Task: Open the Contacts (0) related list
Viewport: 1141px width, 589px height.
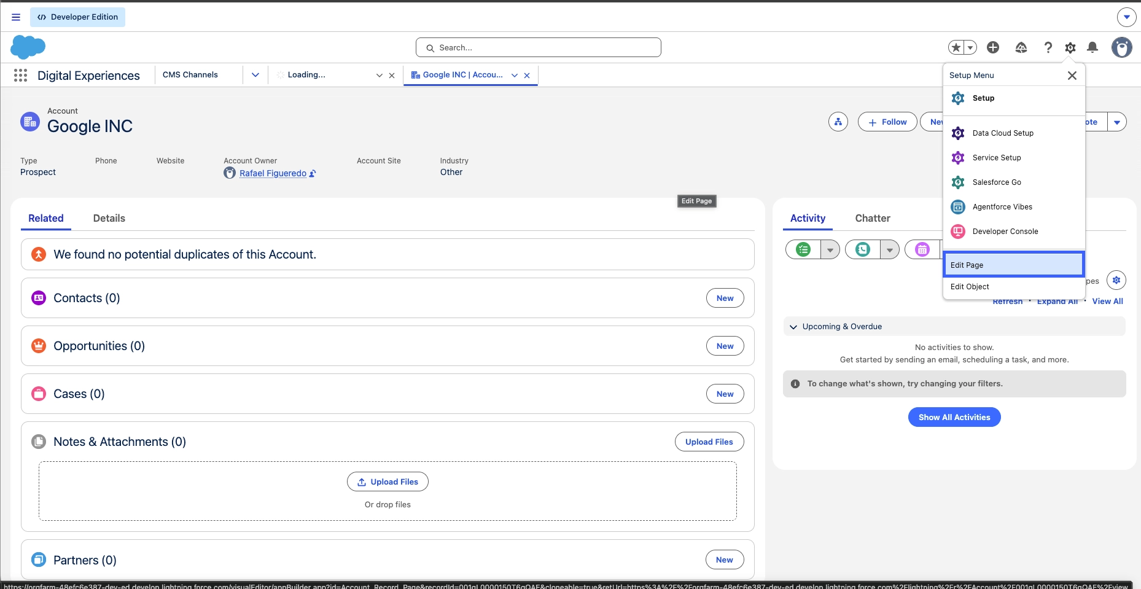Action: pos(87,298)
